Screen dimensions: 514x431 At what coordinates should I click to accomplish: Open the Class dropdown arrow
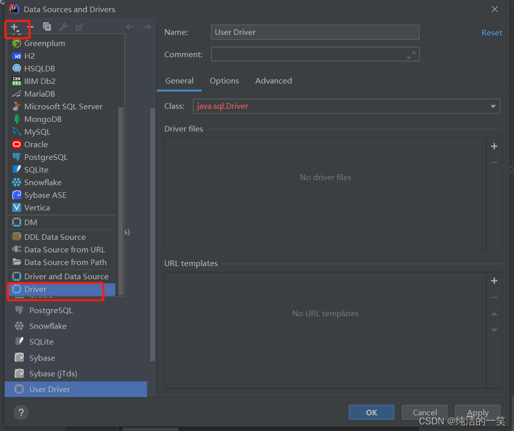click(x=493, y=106)
